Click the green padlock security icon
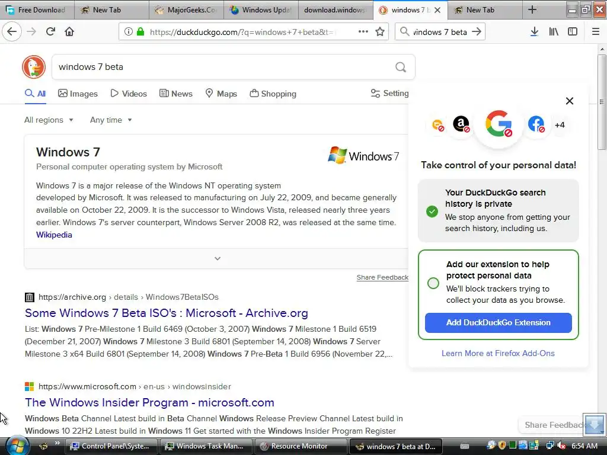This screenshot has width=607, height=455. tap(140, 32)
